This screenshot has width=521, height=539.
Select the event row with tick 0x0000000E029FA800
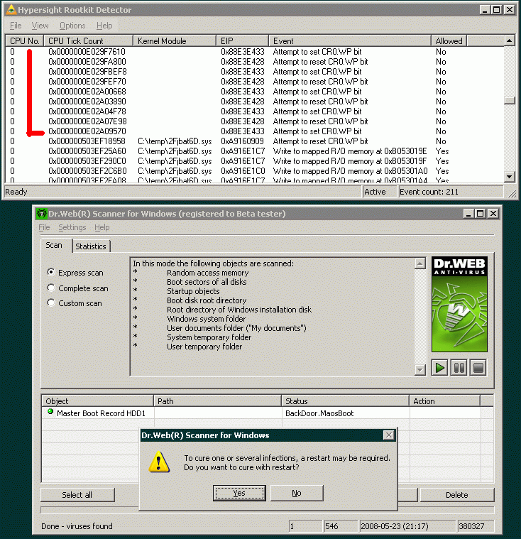254,62
